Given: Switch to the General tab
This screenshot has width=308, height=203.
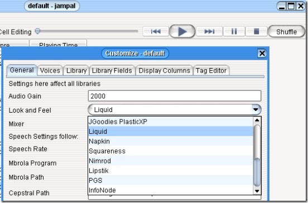Looking at the screenshot, I should [x=22, y=70].
